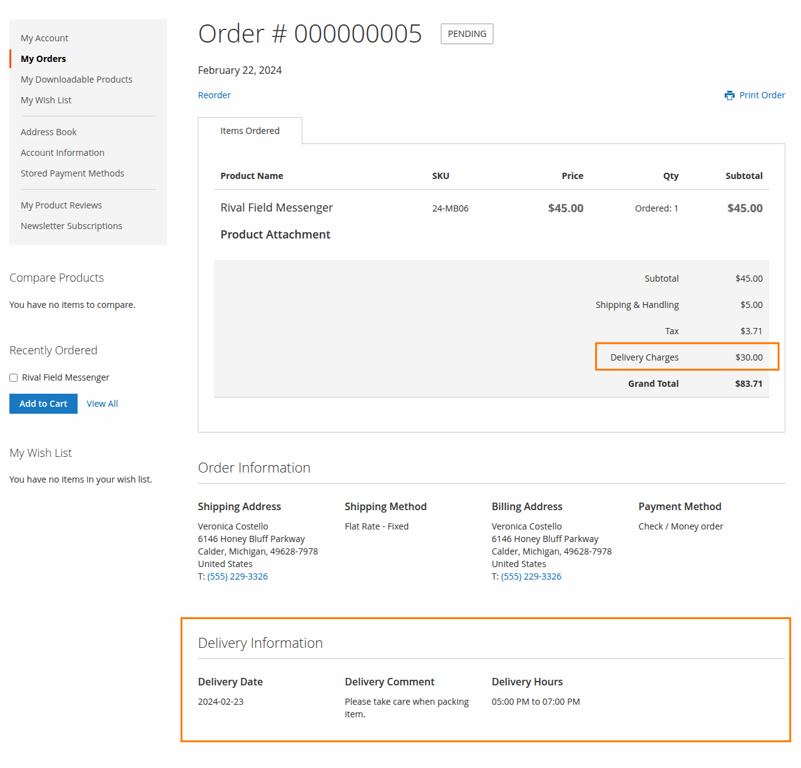The image size is (801, 768).
Task: Go to Stored Payment Methods
Action: point(73,173)
